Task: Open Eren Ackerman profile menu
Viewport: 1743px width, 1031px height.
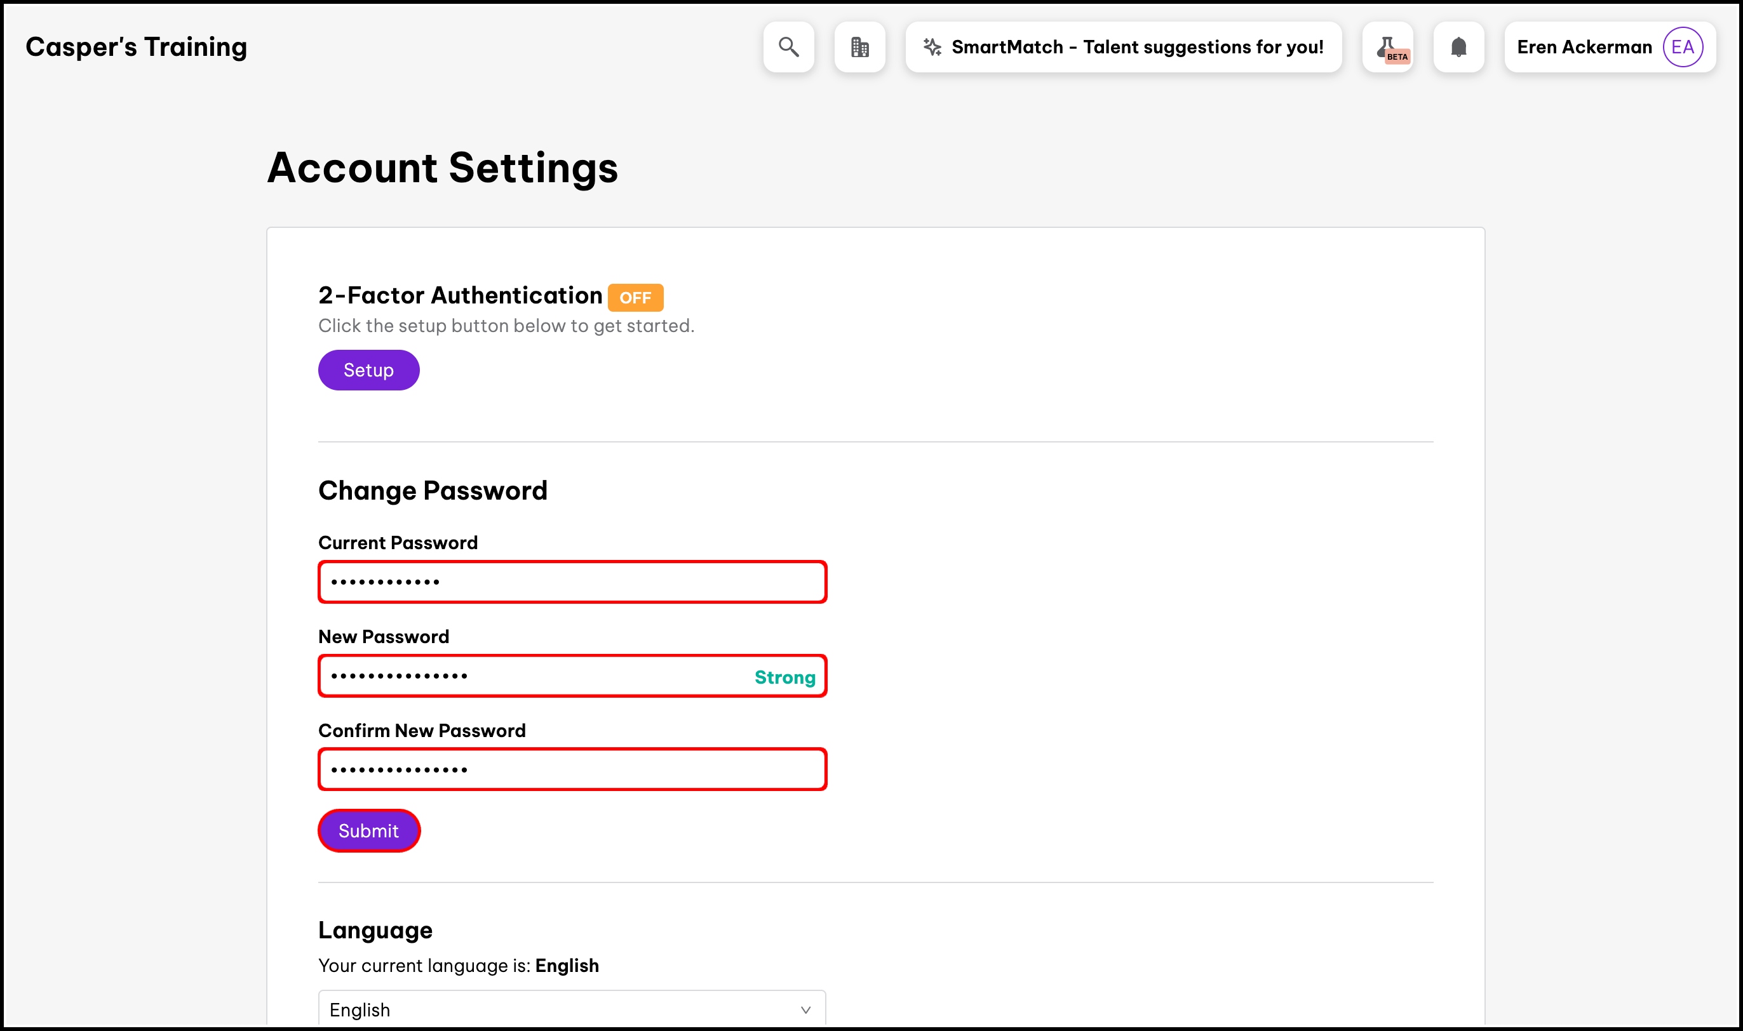Action: (1584, 47)
